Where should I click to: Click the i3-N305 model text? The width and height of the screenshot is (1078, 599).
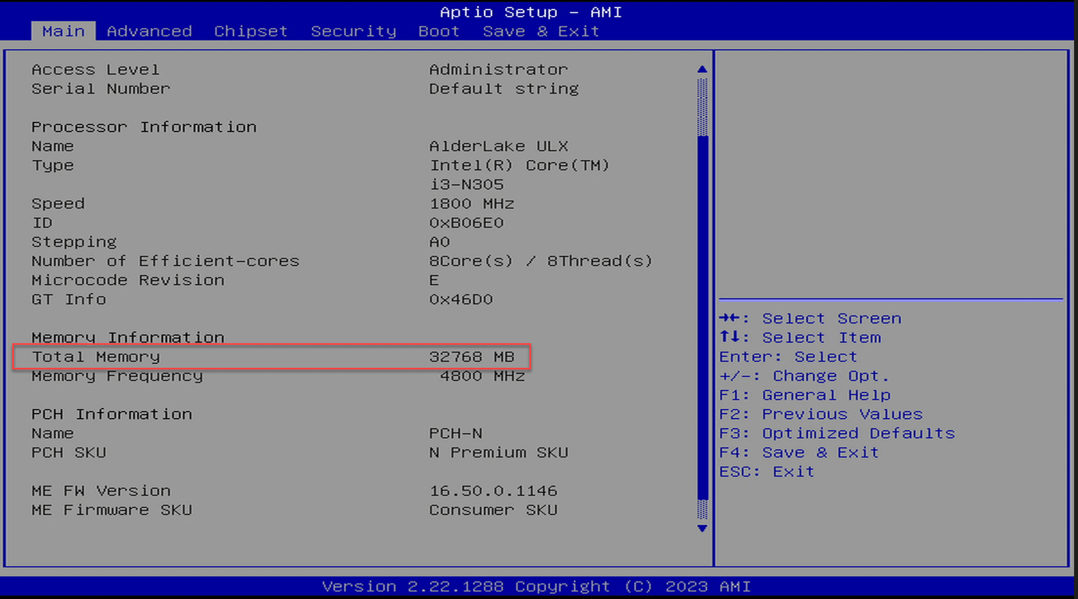[466, 185]
